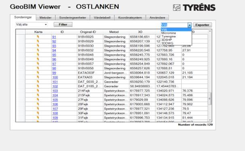The height and width of the screenshot is (151, 245).
Task: Click the table scroll-up arrow
Action: (x=210, y=31)
